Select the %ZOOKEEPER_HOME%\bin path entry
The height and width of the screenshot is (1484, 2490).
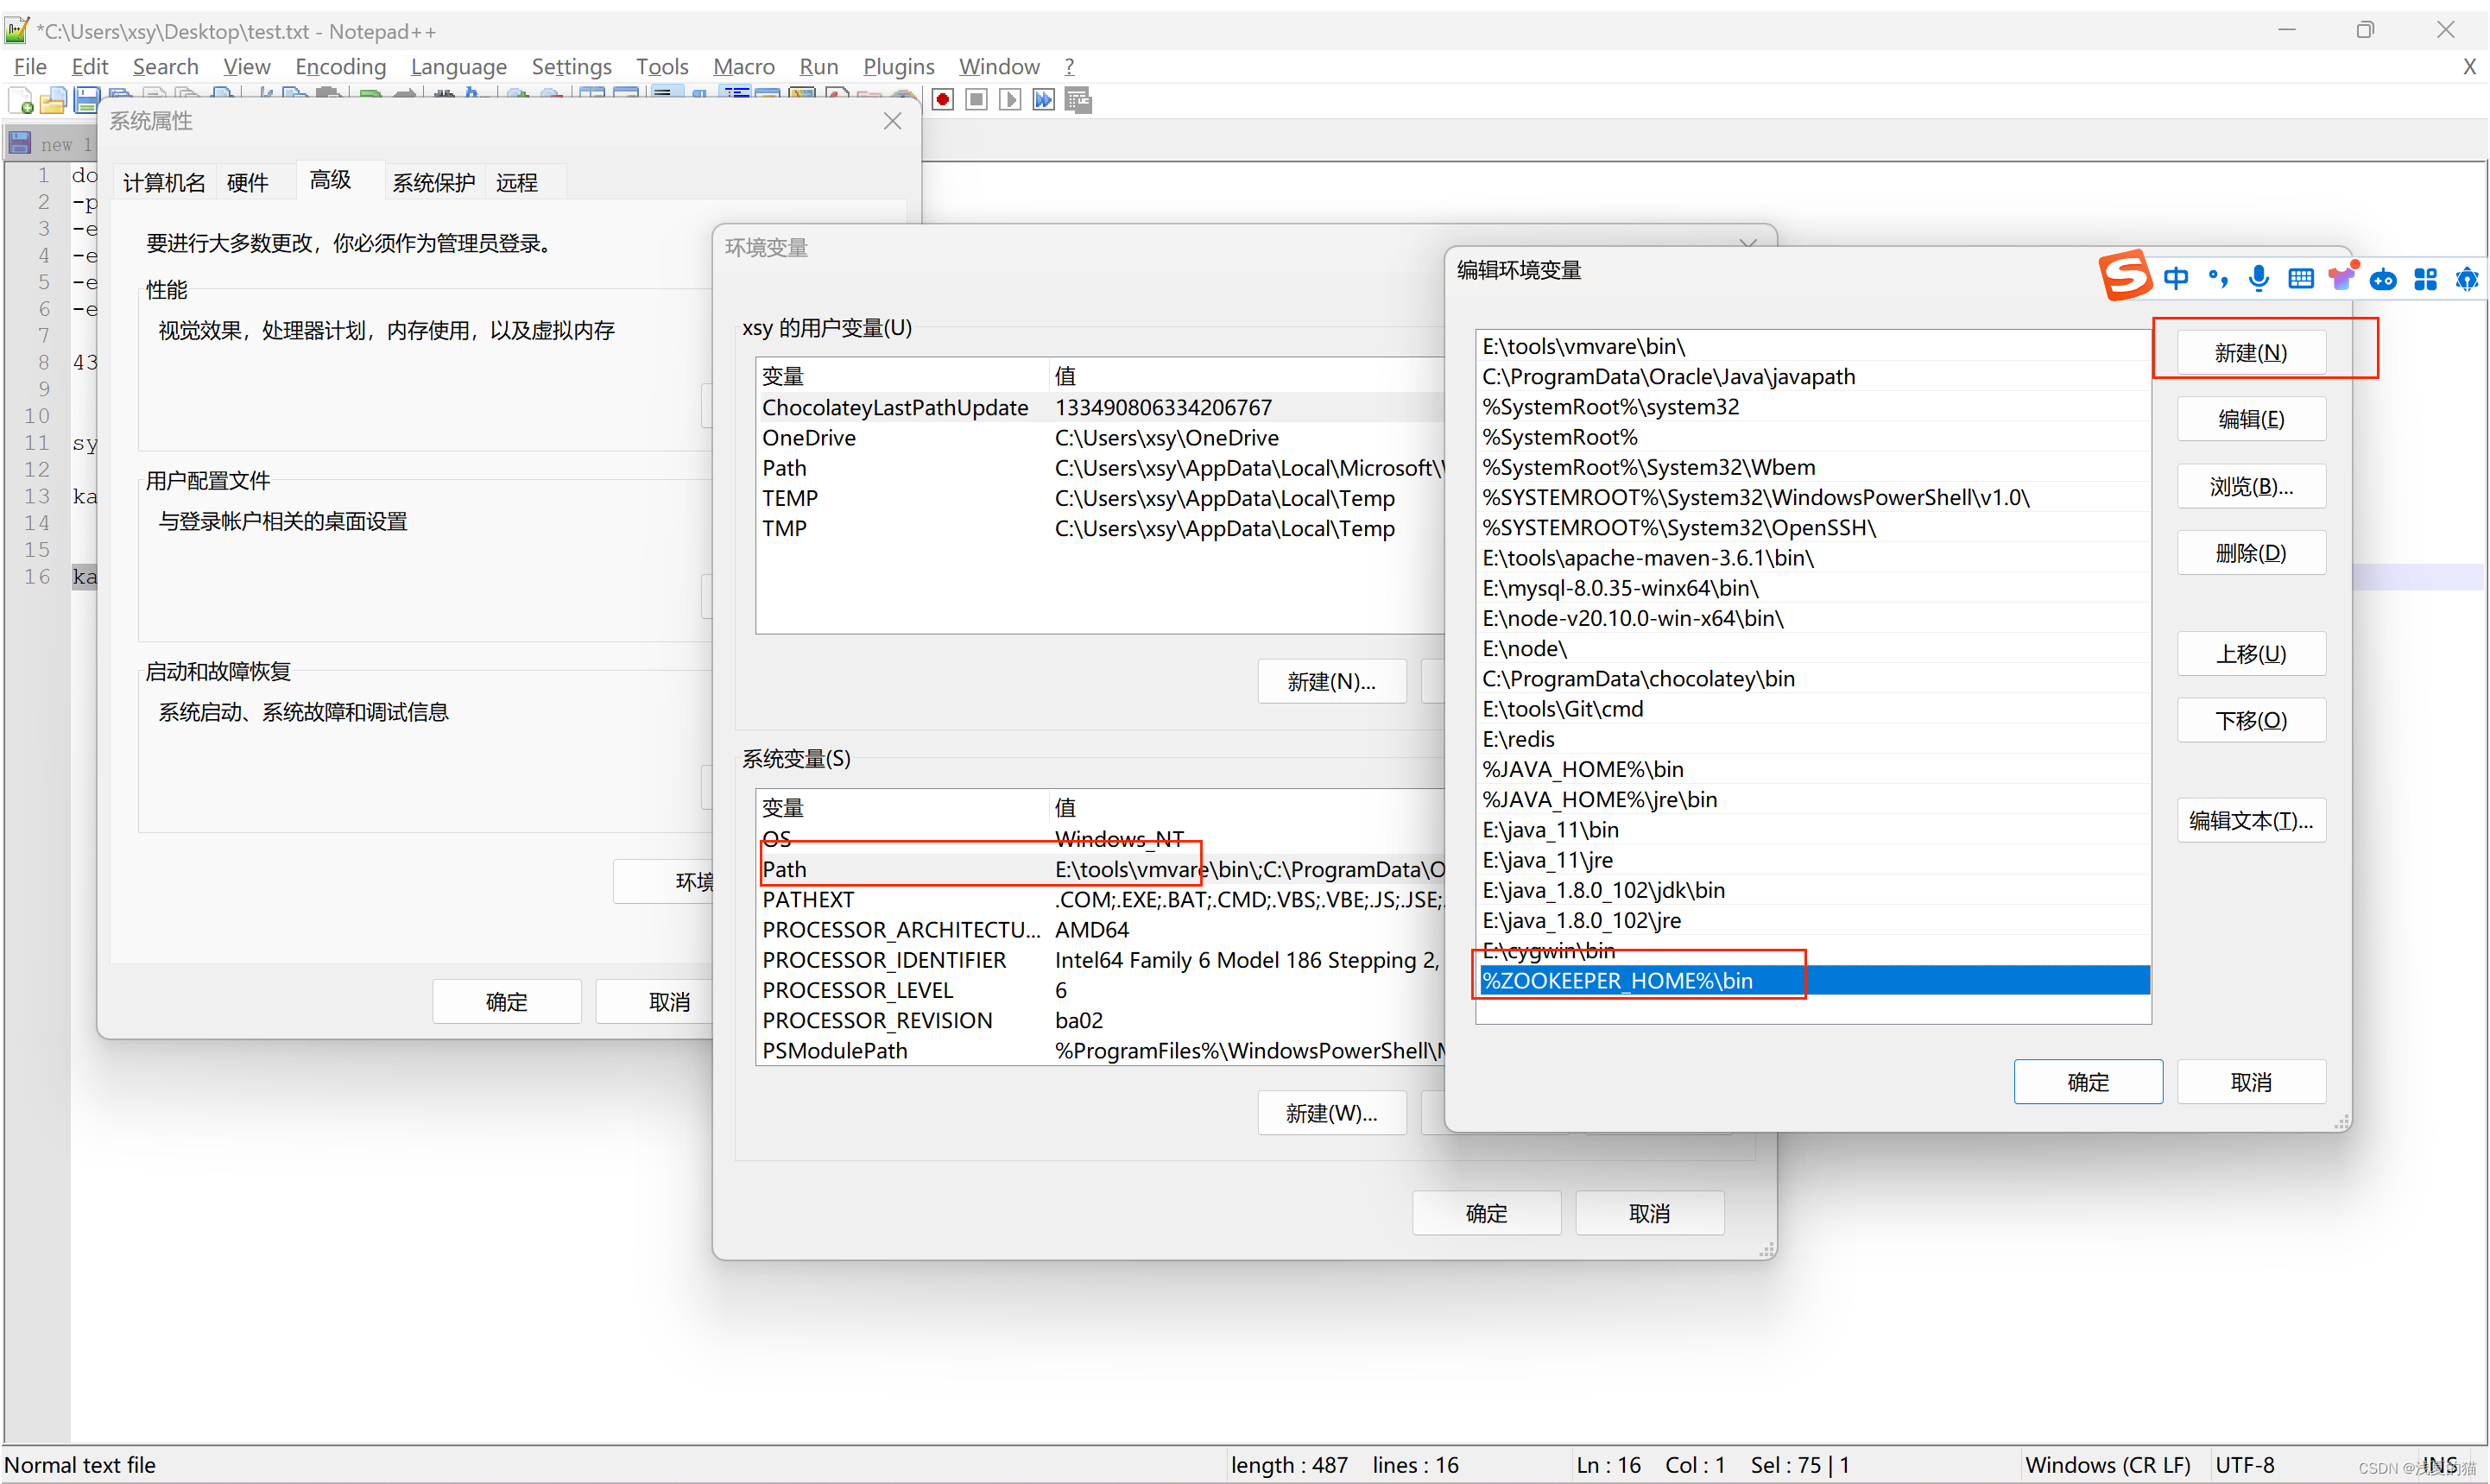click(1618, 980)
